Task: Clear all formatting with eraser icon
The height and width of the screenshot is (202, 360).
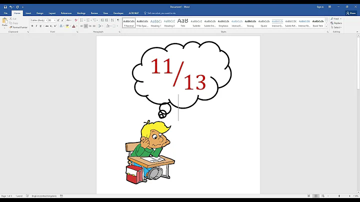Action: pos(76,20)
